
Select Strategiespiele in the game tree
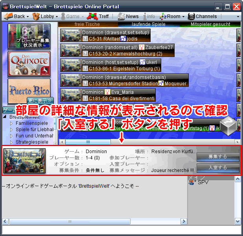pos(32,142)
